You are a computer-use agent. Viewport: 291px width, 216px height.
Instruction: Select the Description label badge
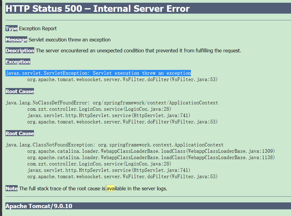coord(20,51)
